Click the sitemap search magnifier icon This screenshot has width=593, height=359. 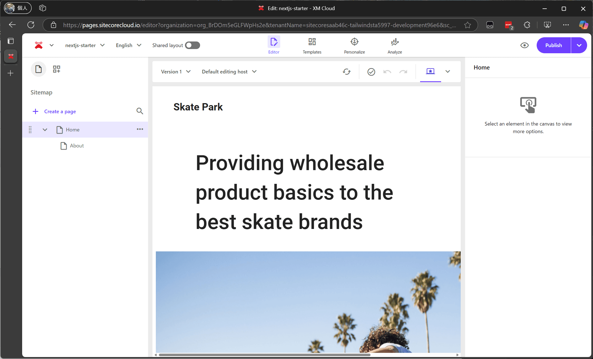click(x=140, y=111)
